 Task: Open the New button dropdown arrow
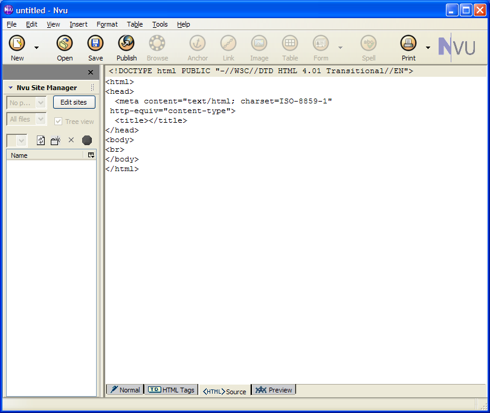tap(37, 48)
